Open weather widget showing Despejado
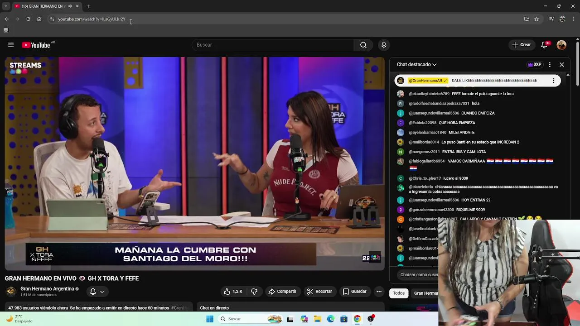 point(19,319)
